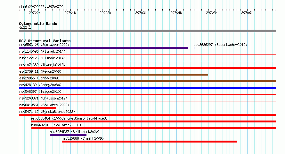Open nsv1122126 (Alsmadi2014) variant label
This screenshot has width=285, height=154.
(x=42, y=58)
